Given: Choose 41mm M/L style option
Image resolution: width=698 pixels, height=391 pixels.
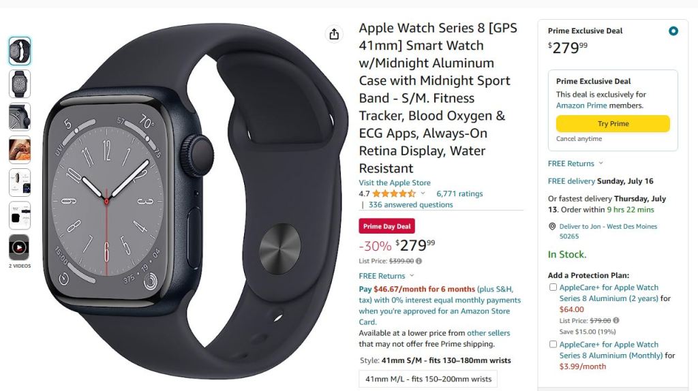Looking at the screenshot, I should (428, 379).
